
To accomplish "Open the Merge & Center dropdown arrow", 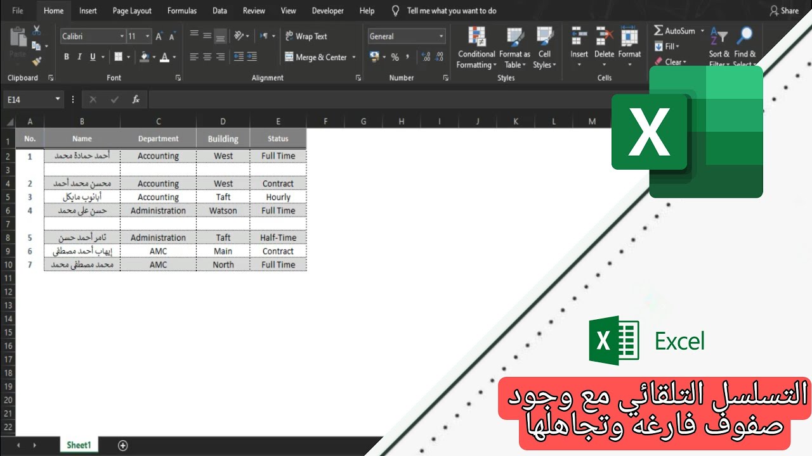I will (x=354, y=57).
